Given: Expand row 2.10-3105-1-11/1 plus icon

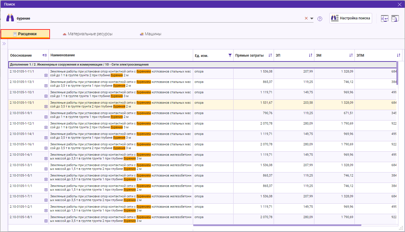Looking at the screenshot, I should point(46,75).
